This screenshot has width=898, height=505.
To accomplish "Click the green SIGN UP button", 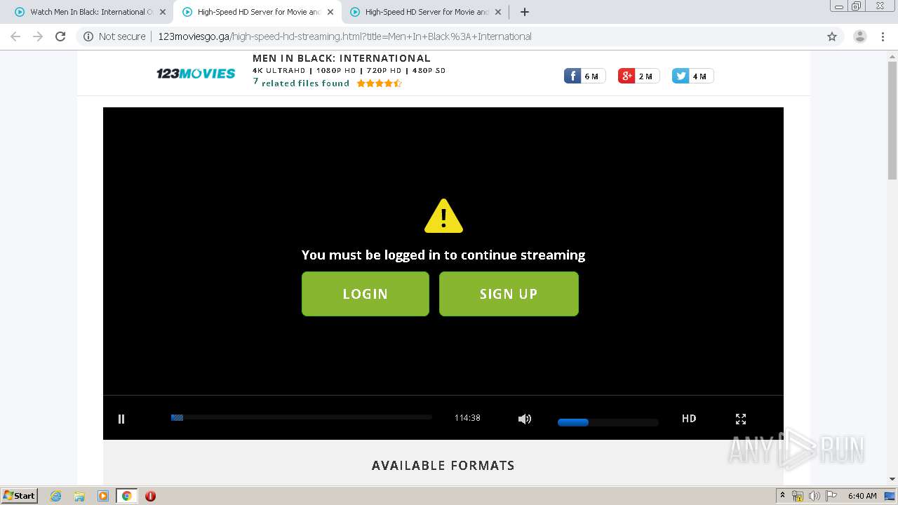I will pyautogui.click(x=509, y=294).
